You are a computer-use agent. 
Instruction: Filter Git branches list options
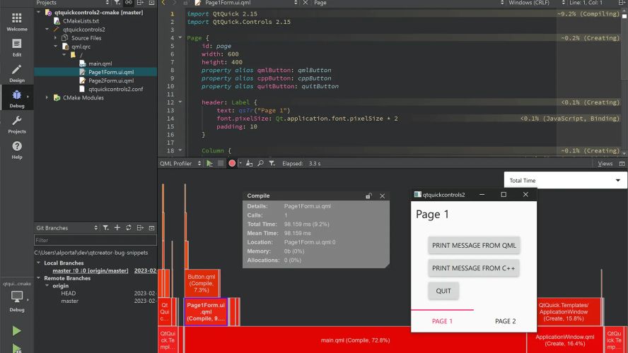click(x=106, y=228)
